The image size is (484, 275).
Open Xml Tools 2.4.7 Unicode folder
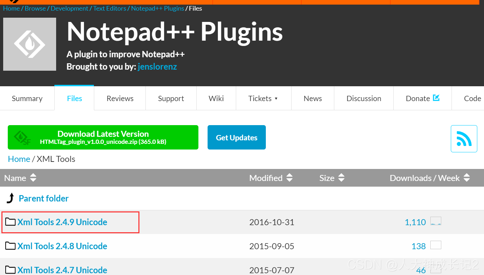pyautogui.click(x=62, y=270)
